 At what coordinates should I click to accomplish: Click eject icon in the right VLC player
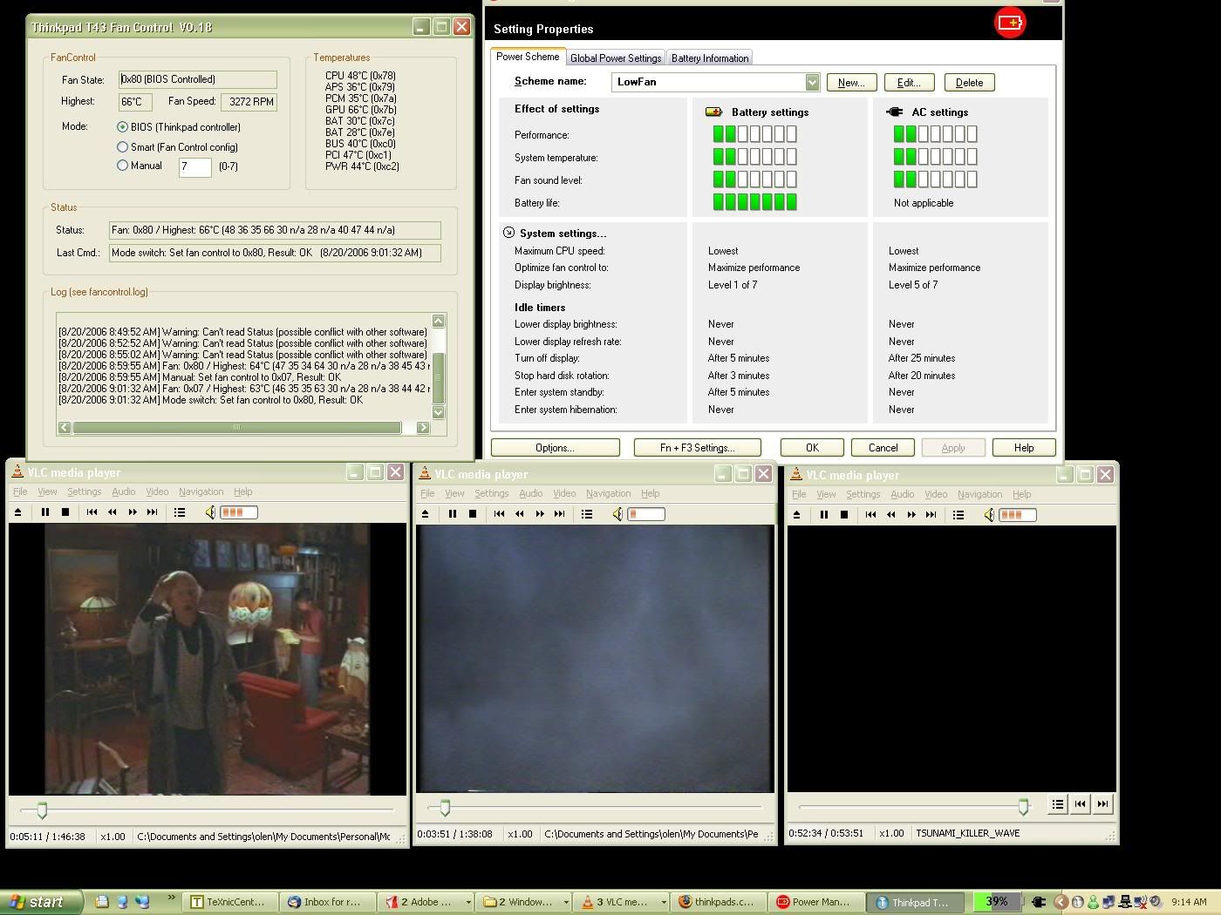(796, 515)
